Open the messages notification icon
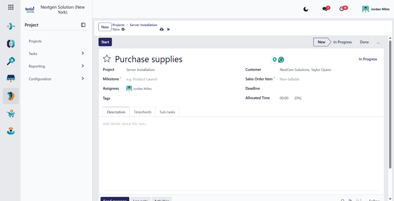The height and width of the screenshot is (201, 394). click(325, 9)
